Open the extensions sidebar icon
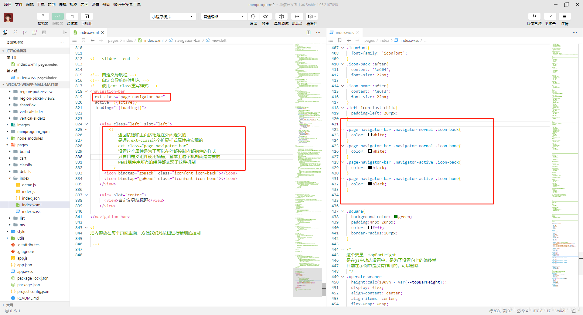The height and width of the screenshot is (315, 583). 34,32
